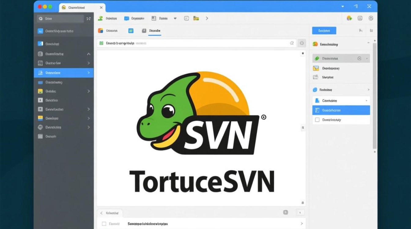This screenshot has width=411, height=229.
Task: Click the gray icon in the bottom panel header
Action: 286,213
